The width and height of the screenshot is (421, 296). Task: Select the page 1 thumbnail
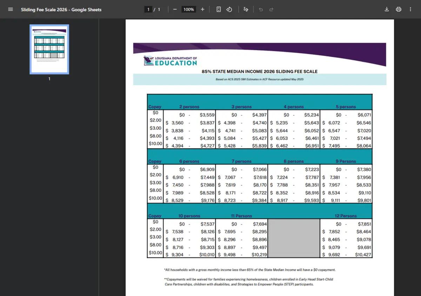(49, 49)
